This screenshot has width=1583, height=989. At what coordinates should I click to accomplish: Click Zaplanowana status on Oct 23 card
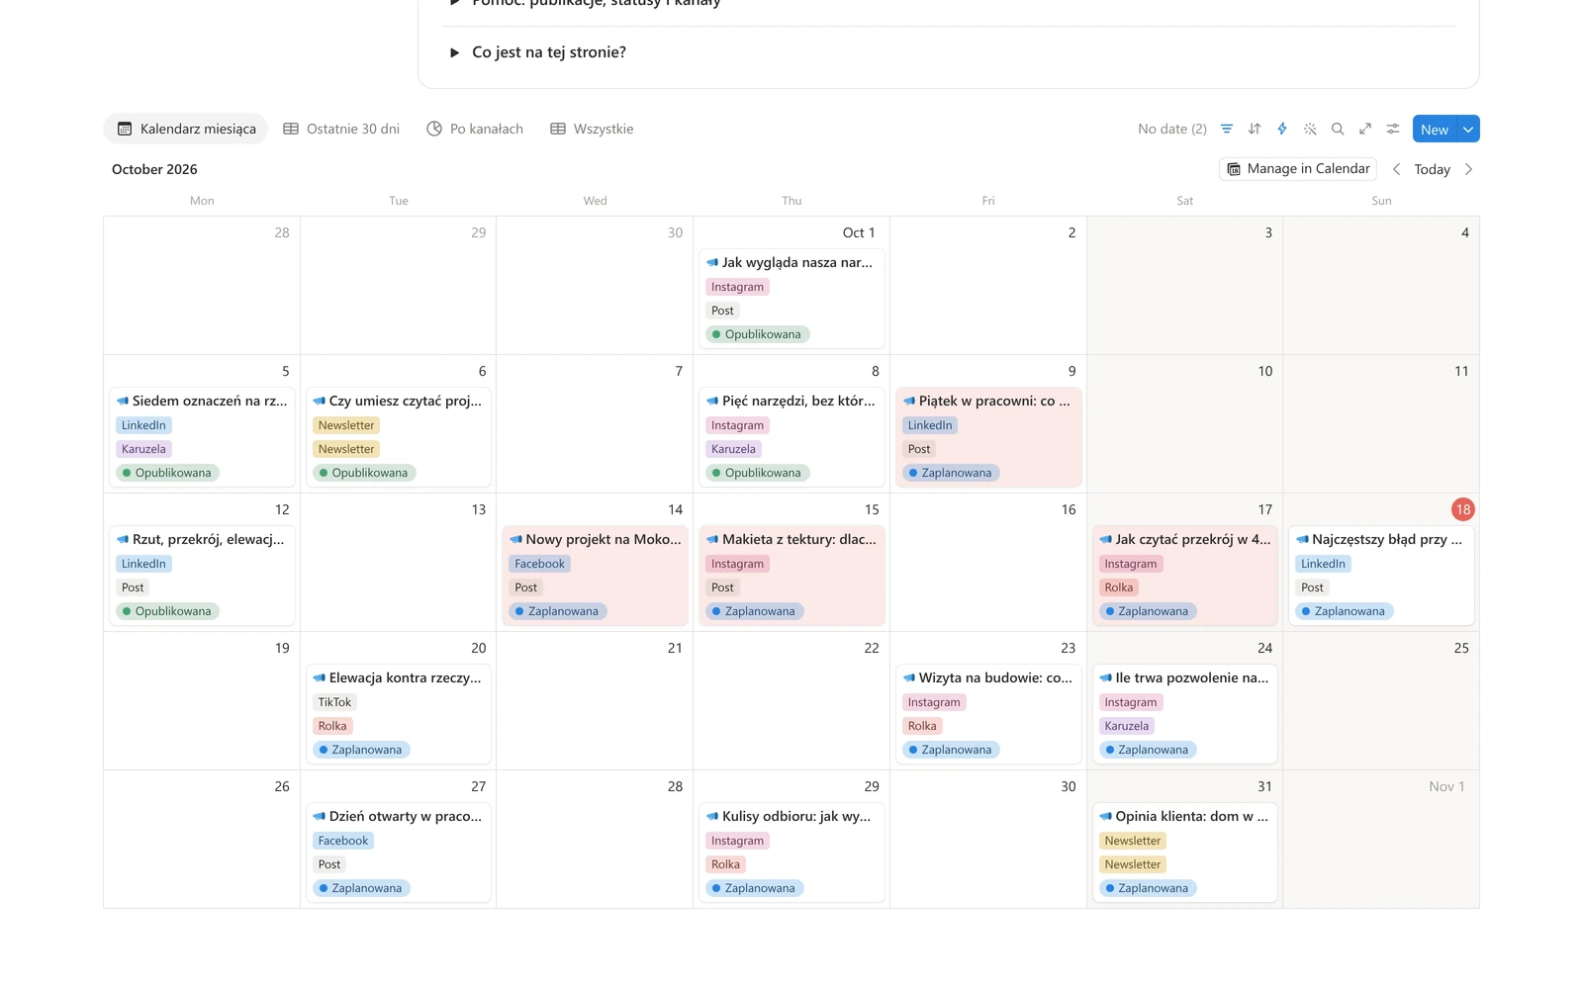(x=950, y=750)
